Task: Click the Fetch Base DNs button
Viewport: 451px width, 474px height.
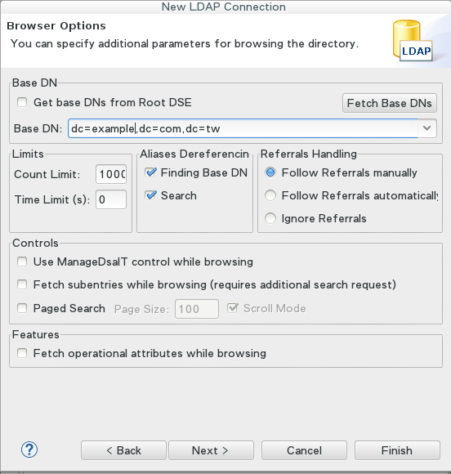Action: (390, 103)
